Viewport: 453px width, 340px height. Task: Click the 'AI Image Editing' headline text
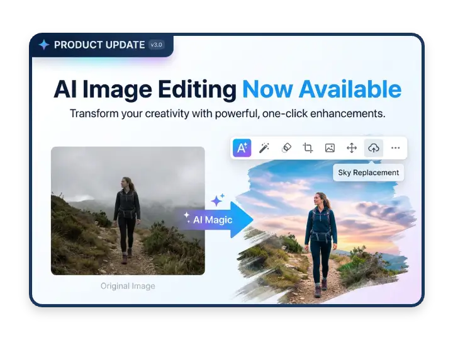coord(145,89)
